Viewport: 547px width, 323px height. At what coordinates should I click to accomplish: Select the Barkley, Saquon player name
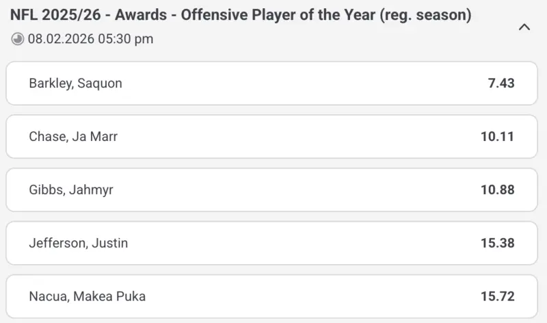click(x=75, y=83)
